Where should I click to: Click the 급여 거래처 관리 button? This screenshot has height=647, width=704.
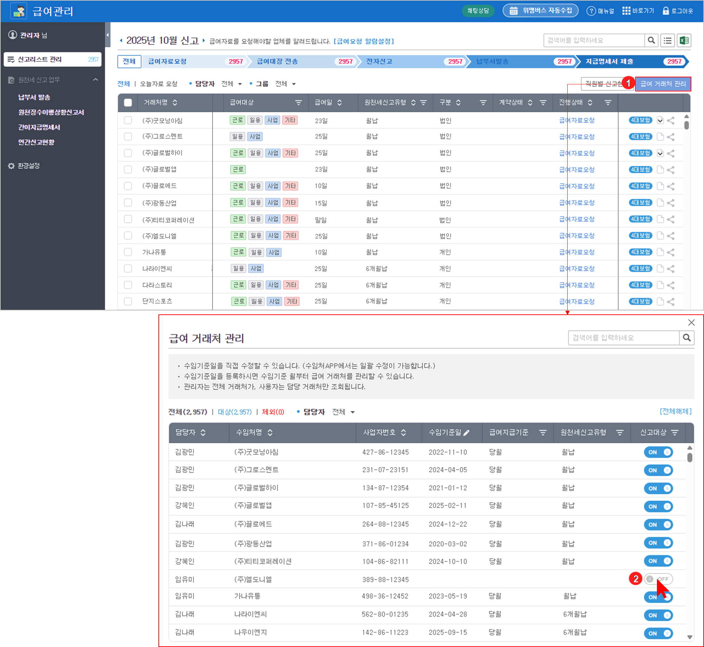663,84
